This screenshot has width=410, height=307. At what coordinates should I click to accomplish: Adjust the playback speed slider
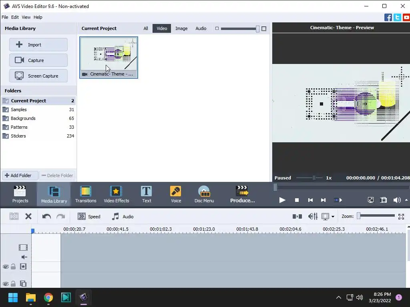coord(314,178)
